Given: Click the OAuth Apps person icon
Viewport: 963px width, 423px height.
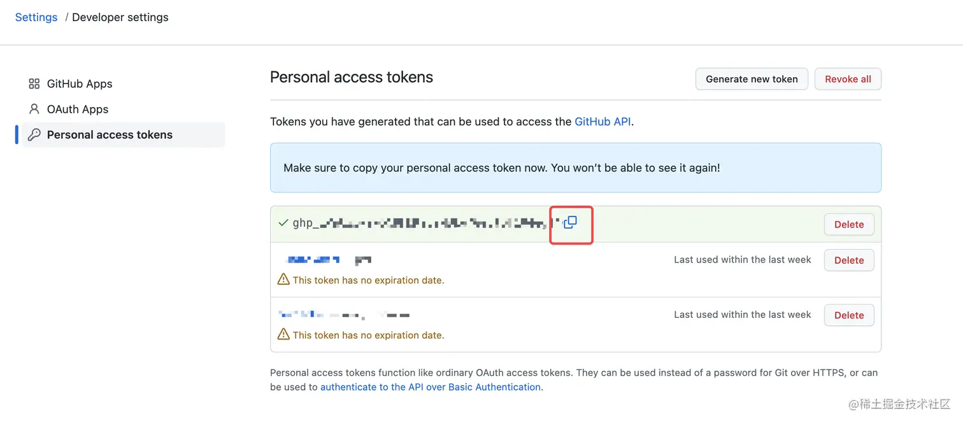Looking at the screenshot, I should coord(34,110).
